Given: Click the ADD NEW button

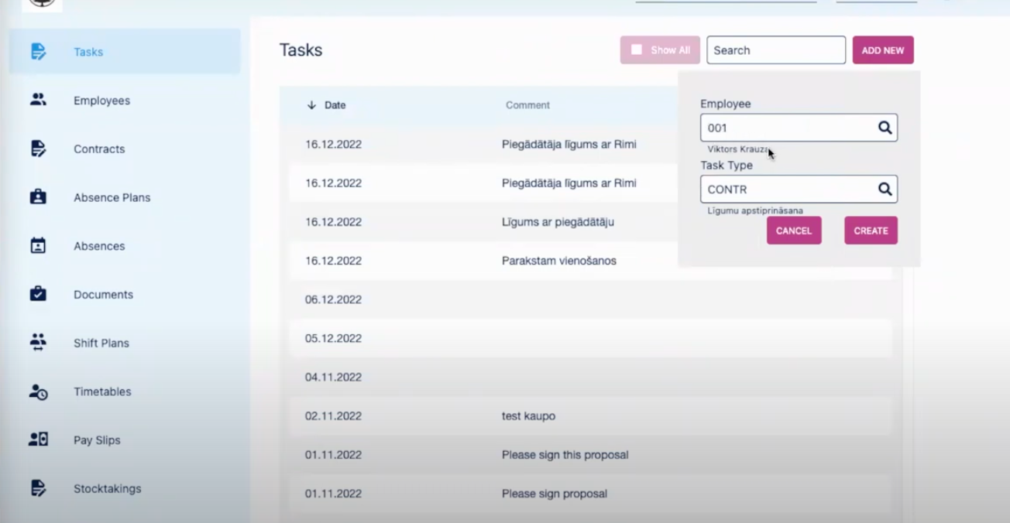Looking at the screenshot, I should 882,50.
